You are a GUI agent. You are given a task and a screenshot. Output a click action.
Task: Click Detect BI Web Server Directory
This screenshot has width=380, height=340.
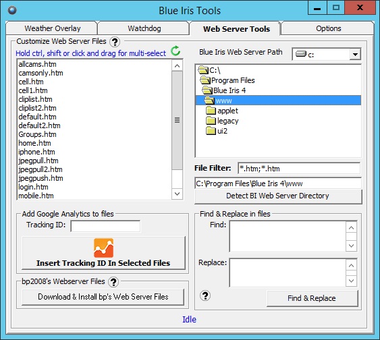click(278, 196)
